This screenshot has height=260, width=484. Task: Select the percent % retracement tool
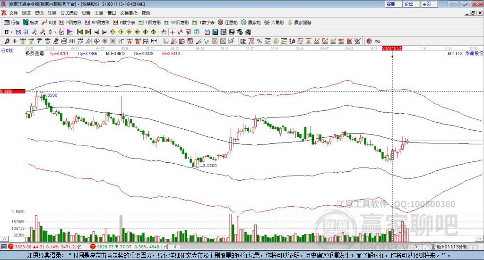pyautogui.click(x=259, y=41)
